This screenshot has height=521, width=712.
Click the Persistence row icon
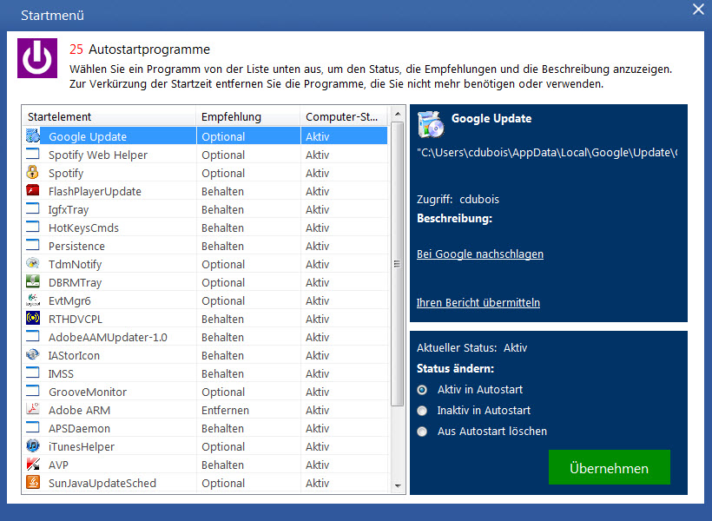tap(33, 245)
